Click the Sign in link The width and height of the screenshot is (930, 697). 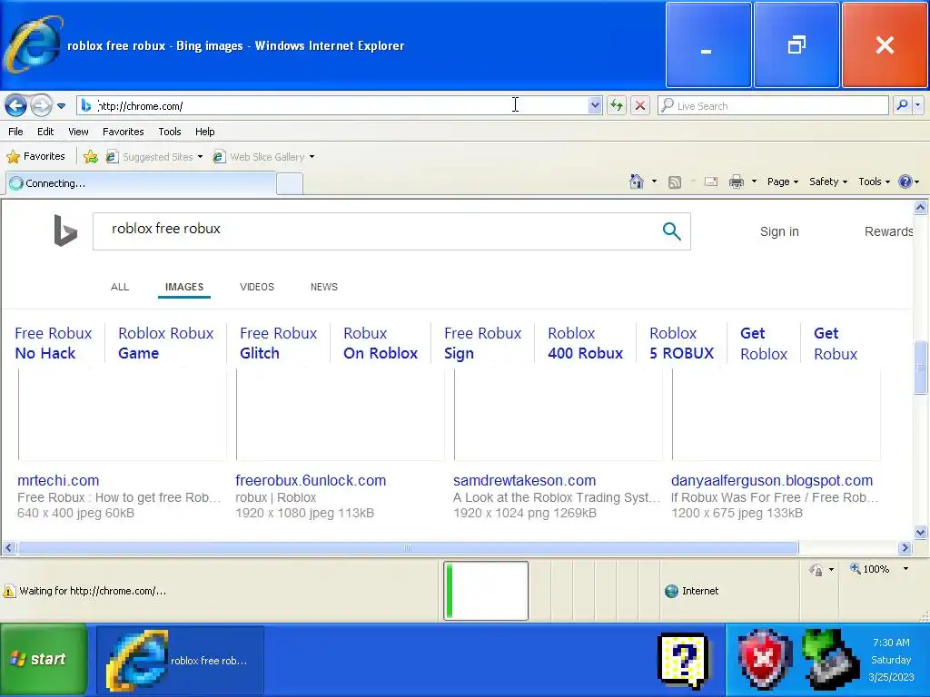[x=779, y=231]
